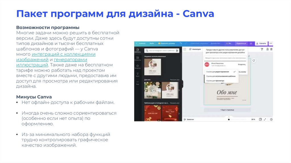The width and height of the screenshot is (291, 163).
Task: Open the search filter sliders icon
Action: click(x=177, y=51)
